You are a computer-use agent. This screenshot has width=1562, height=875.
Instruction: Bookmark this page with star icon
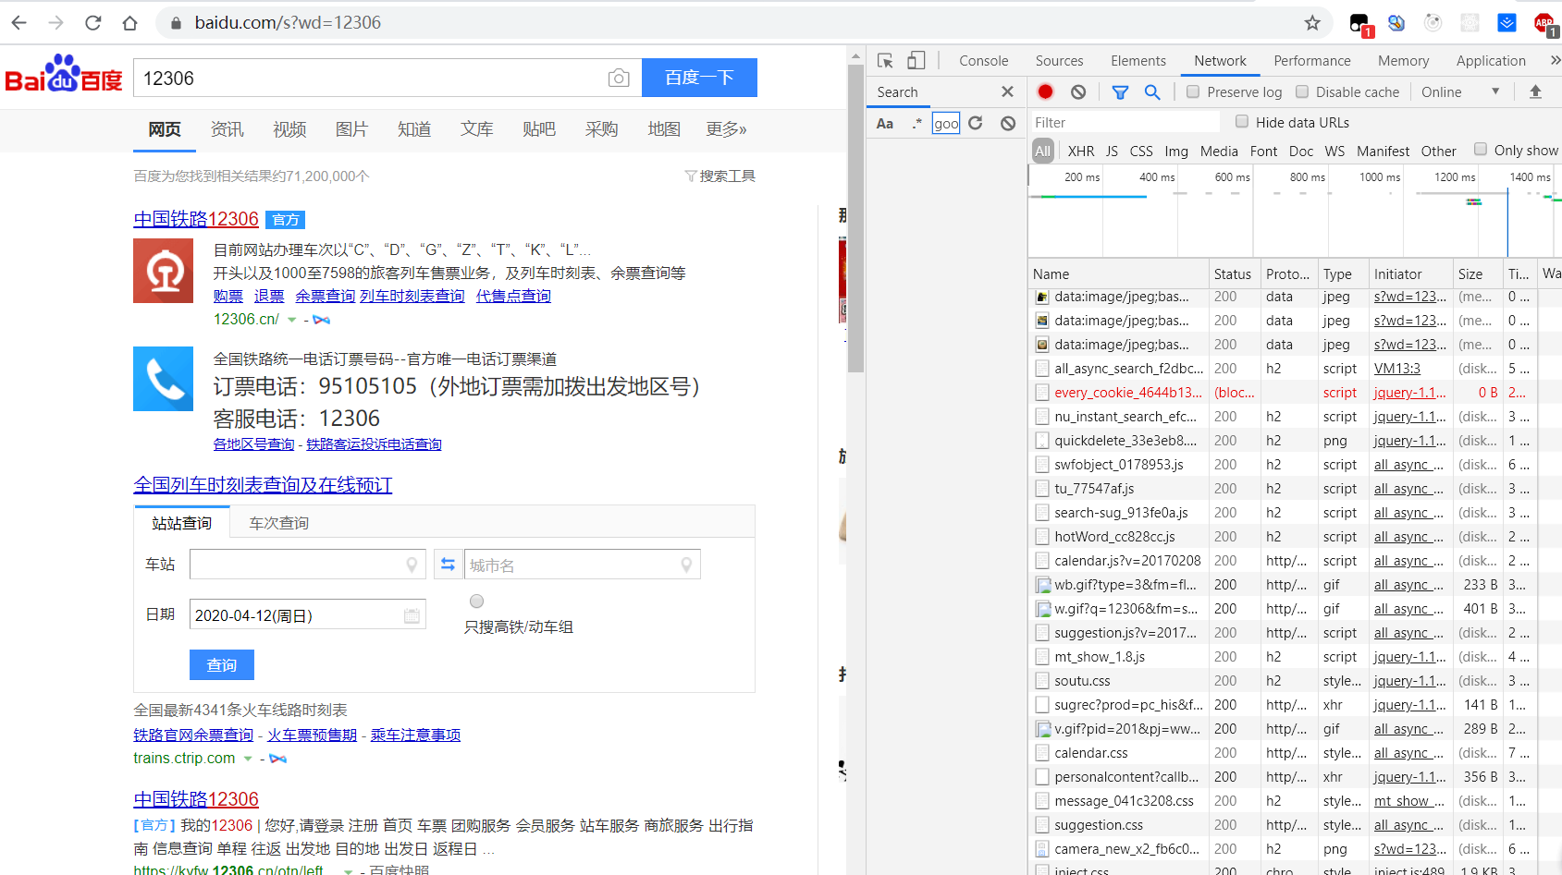pyautogui.click(x=1312, y=23)
